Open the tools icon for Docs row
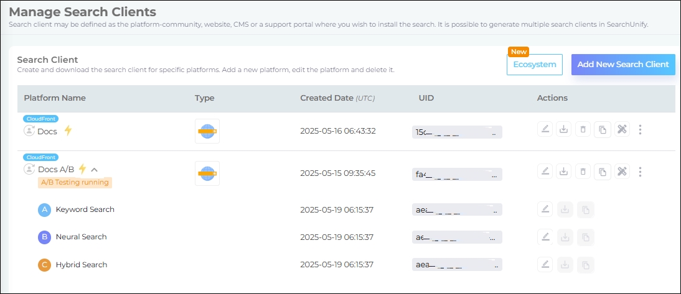The image size is (681, 294). coord(621,129)
